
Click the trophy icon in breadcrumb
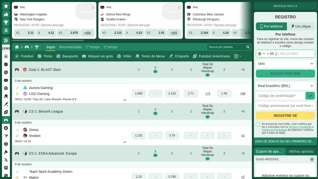tap(37, 47)
